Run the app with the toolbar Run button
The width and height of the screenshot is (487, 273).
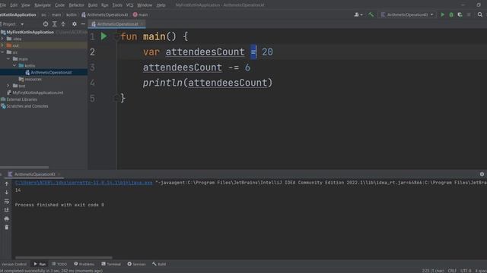pyautogui.click(x=443, y=14)
